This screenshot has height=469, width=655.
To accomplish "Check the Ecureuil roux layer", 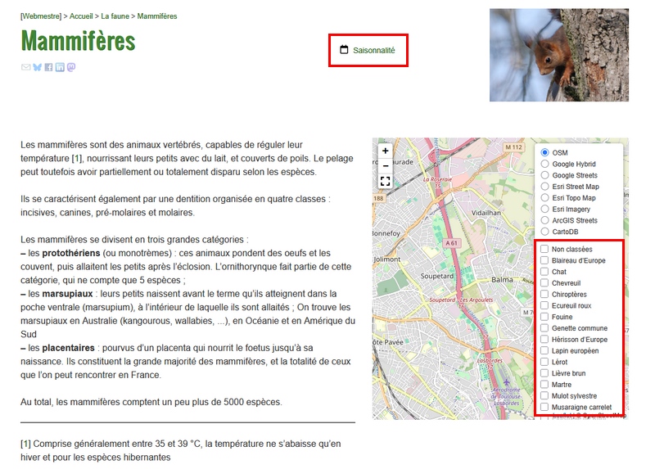I will 544,306.
